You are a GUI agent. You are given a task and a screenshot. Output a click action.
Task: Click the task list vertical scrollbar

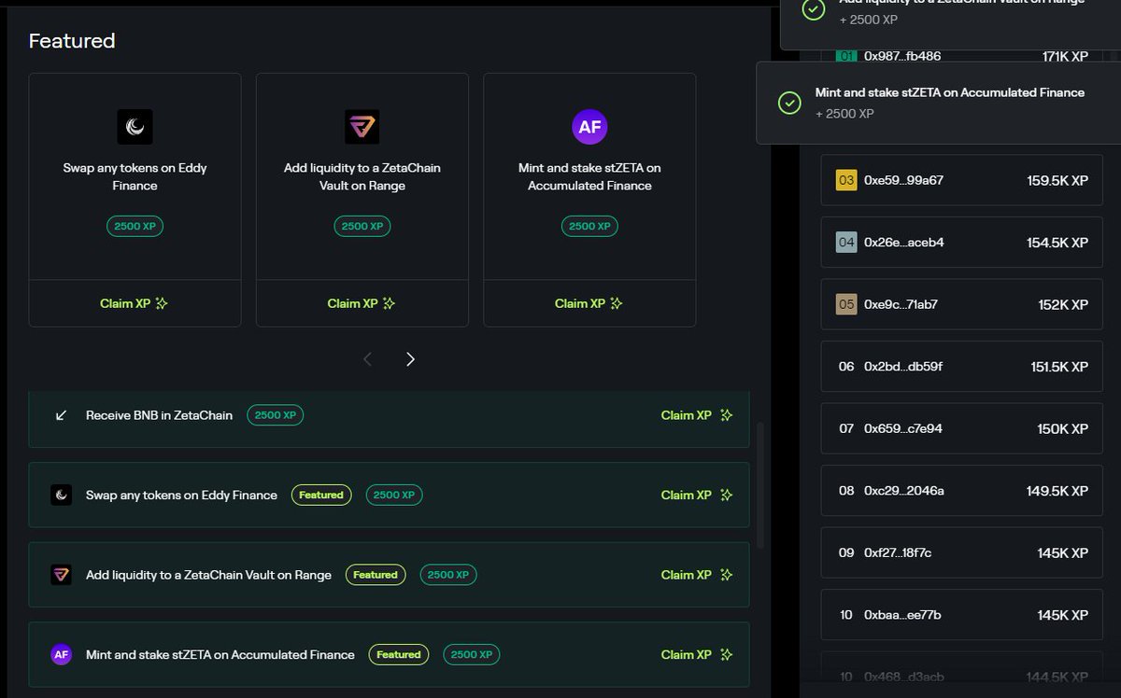pos(759,485)
